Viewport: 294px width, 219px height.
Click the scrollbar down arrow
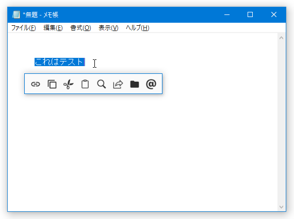pyautogui.click(x=281, y=207)
